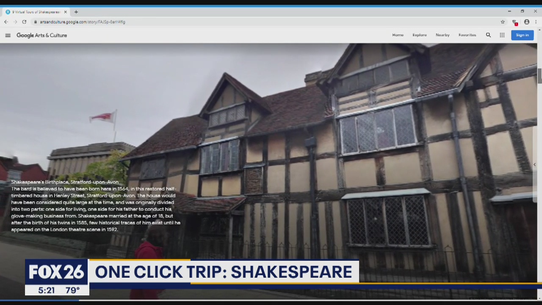
Task: Open the Arts & Culture search icon
Action: [x=488, y=35]
